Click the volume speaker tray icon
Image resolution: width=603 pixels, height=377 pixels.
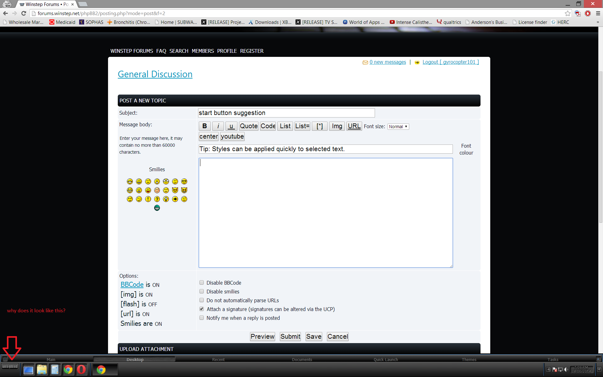tap(566, 369)
